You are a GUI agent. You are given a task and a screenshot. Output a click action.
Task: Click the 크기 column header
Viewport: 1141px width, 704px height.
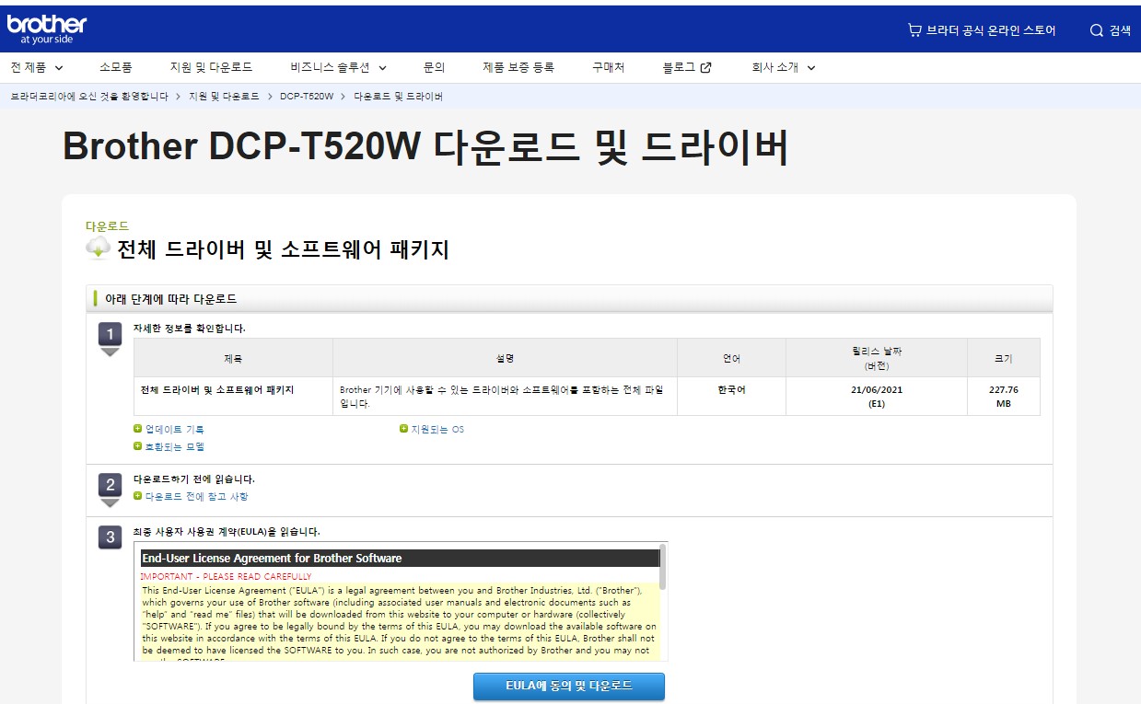tap(1003, 358)
